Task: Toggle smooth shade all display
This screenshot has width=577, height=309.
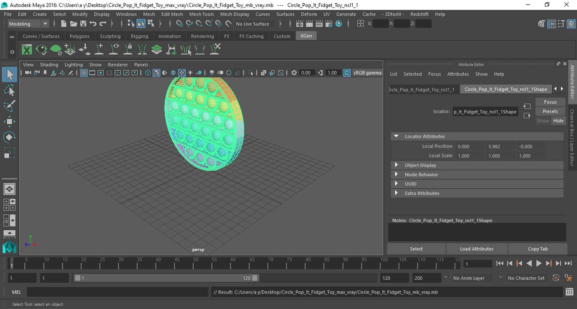Action: [x=156, y=73]
